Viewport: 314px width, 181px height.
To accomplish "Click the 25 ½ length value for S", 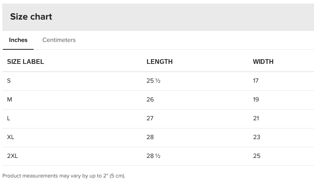I will (x=153, y=81).
